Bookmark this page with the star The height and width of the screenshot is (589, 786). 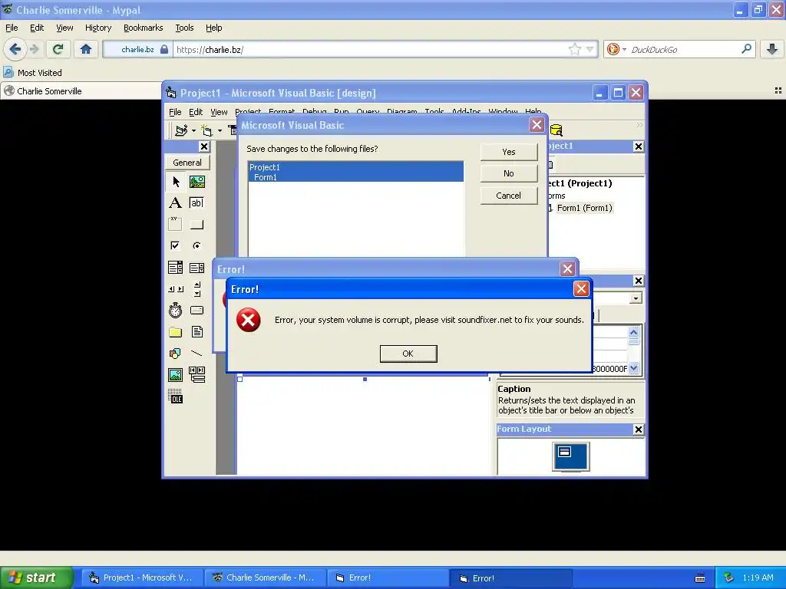point(574,49)
